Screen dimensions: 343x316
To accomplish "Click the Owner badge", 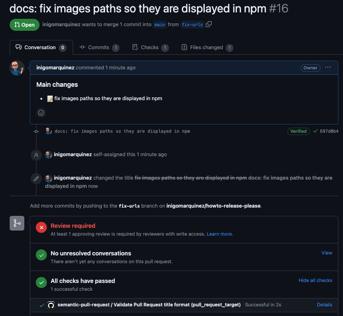I will click(310, 68).
